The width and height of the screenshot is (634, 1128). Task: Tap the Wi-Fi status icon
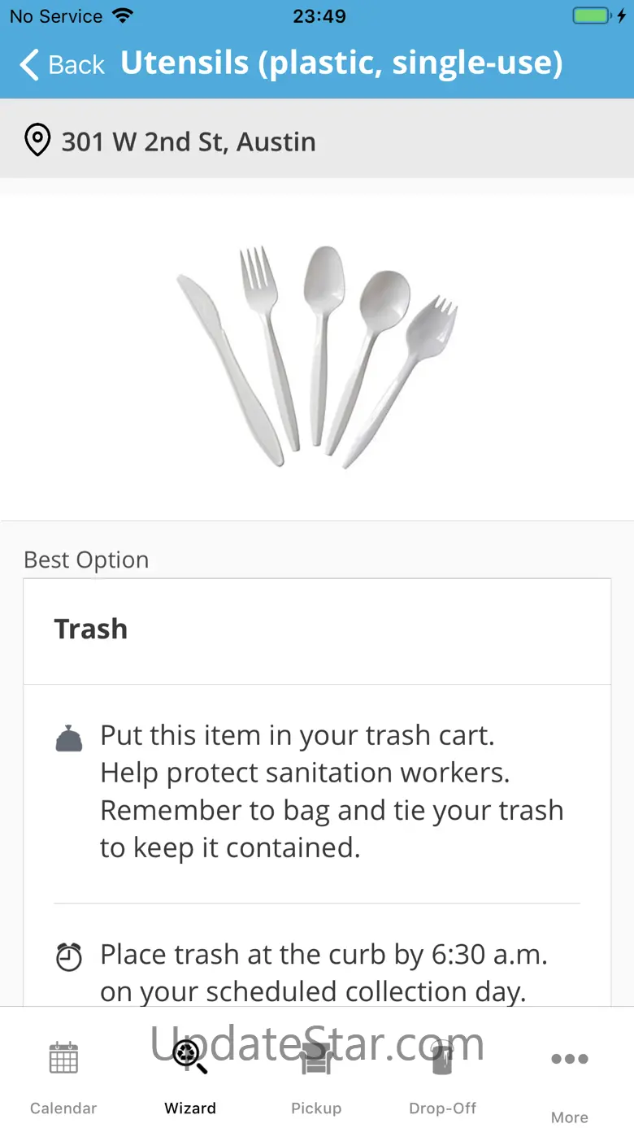coord(123,16)
